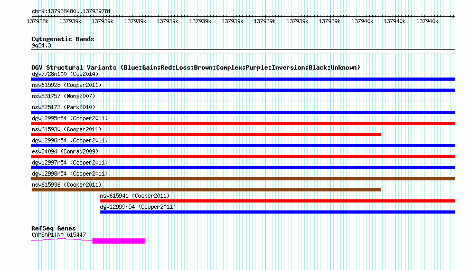
Task: Click the brown complex bar of dgv12998n54
Action: coord(243,179)
